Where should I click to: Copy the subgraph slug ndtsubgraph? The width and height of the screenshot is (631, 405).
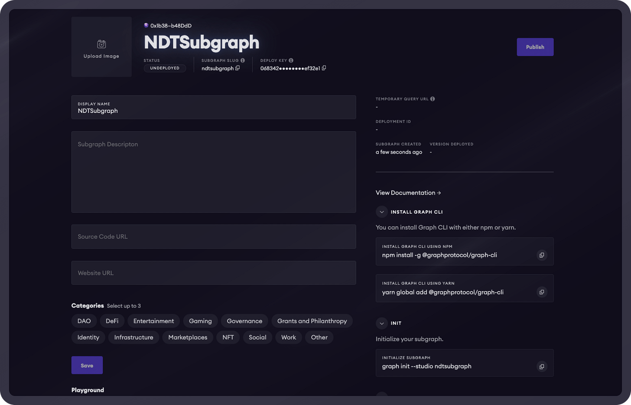pos(237,68)
